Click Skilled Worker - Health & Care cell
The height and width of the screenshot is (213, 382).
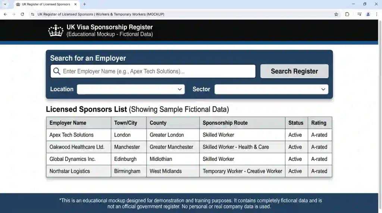tap(242, 147)
